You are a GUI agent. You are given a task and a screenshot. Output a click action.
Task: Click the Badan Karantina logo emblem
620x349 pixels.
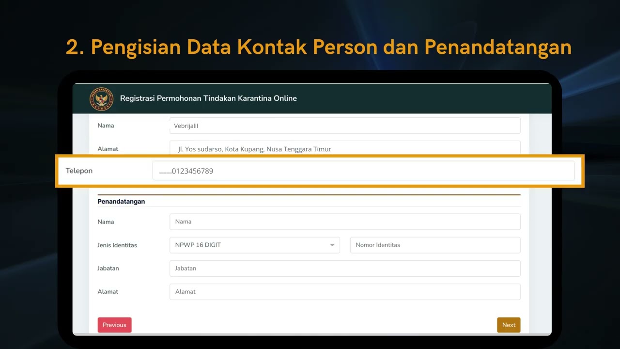click(x=101, y=99)
